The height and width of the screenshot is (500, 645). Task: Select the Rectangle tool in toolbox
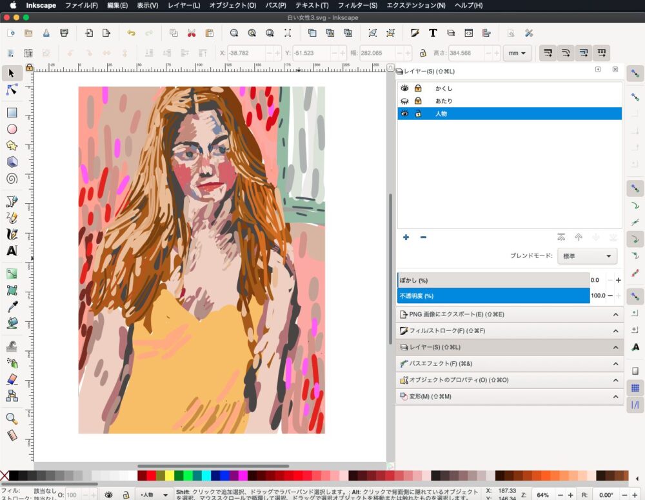click(x=12, y=112)
